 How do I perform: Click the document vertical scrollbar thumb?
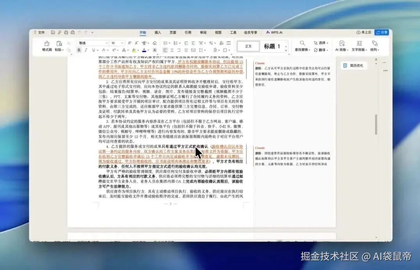click(x=376, y=124)
